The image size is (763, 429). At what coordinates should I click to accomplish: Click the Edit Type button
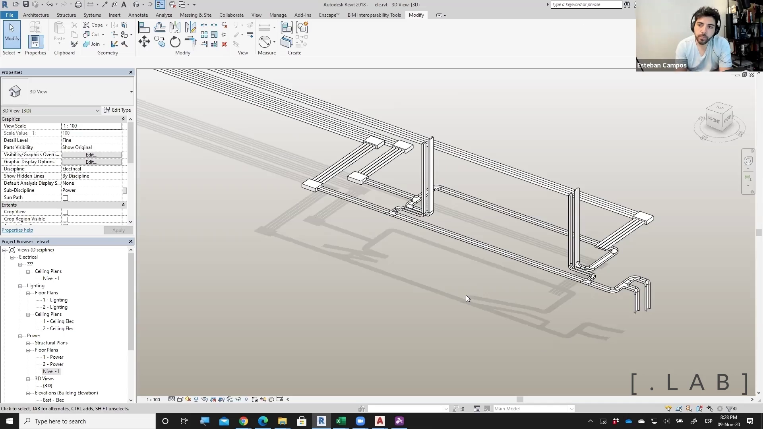[117, 110]
